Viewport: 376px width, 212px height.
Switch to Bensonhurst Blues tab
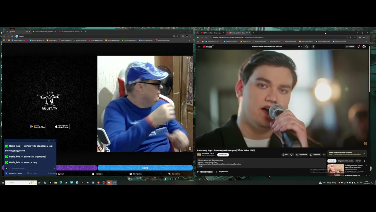click(x=70, y=32)
